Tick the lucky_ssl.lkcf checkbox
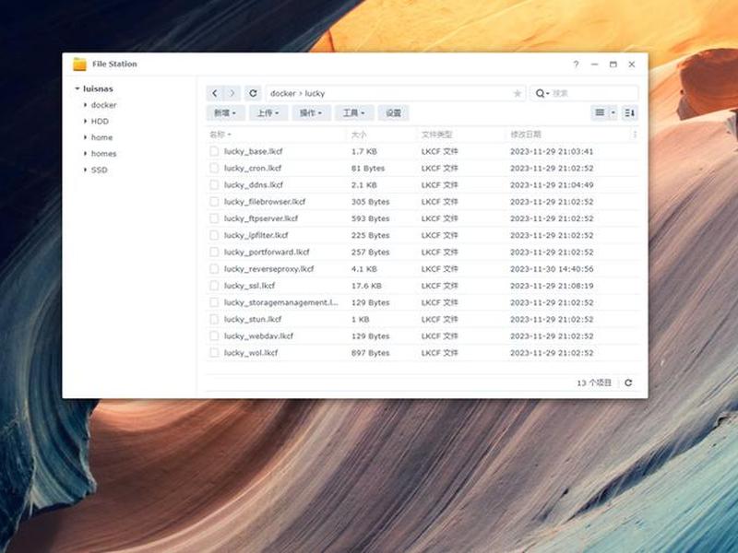The height and width of the screenshot is (553, 738). tap(214, 286)
